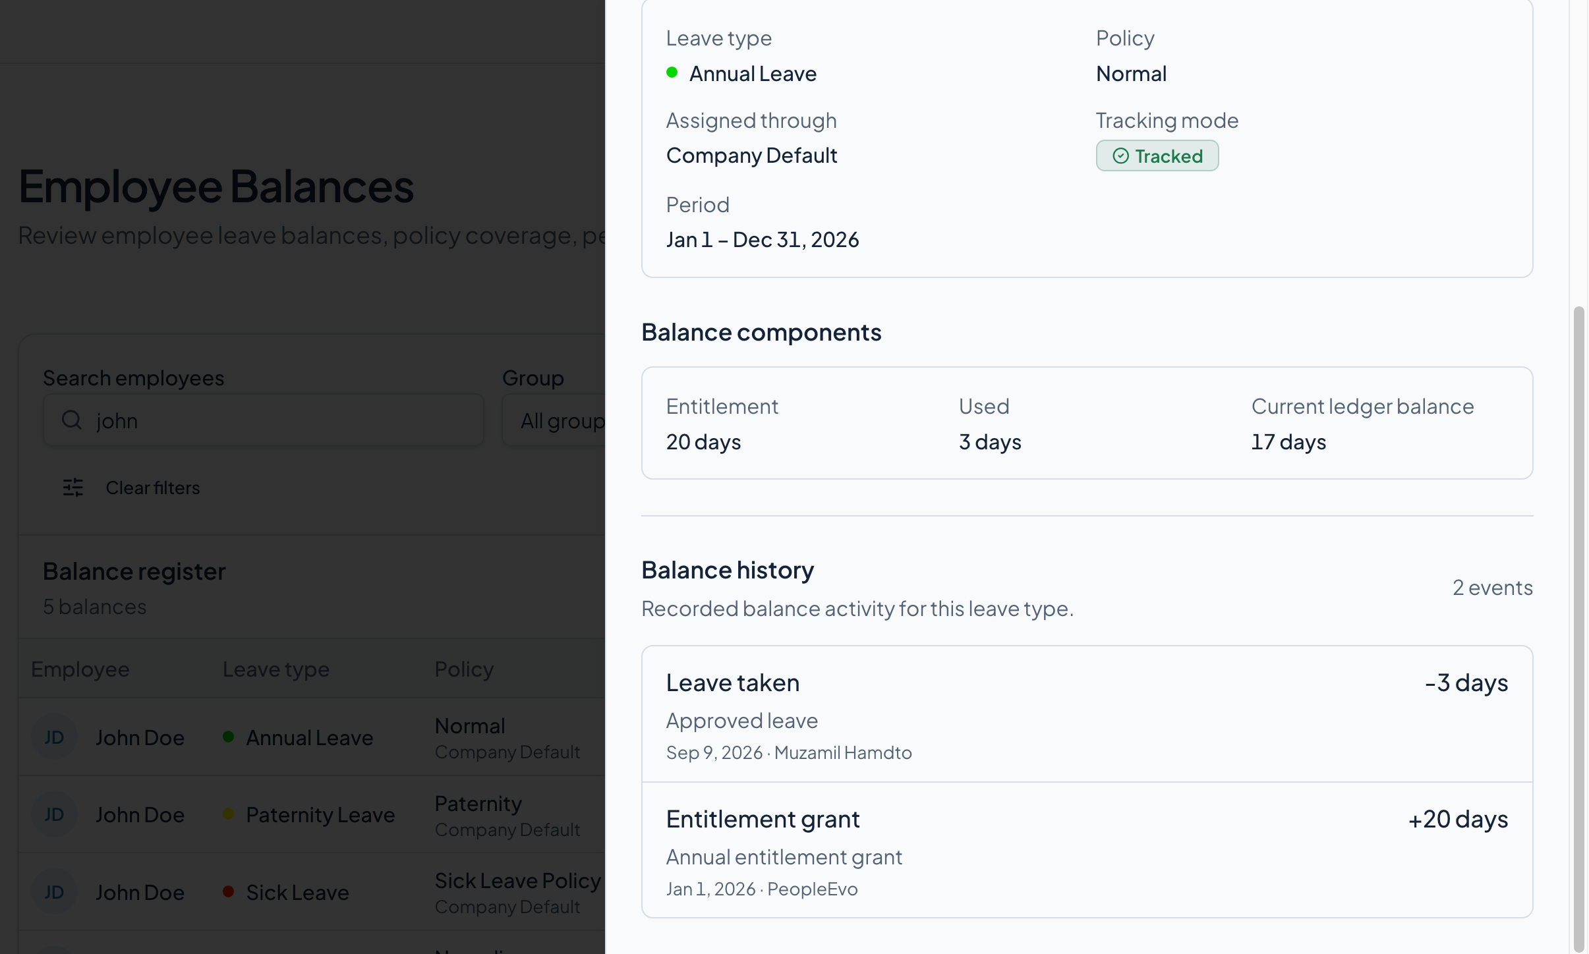The width and height of the screenshot is (1589, 954).
Task: Click the Tracked status badge
Action: coord(1157,156)
